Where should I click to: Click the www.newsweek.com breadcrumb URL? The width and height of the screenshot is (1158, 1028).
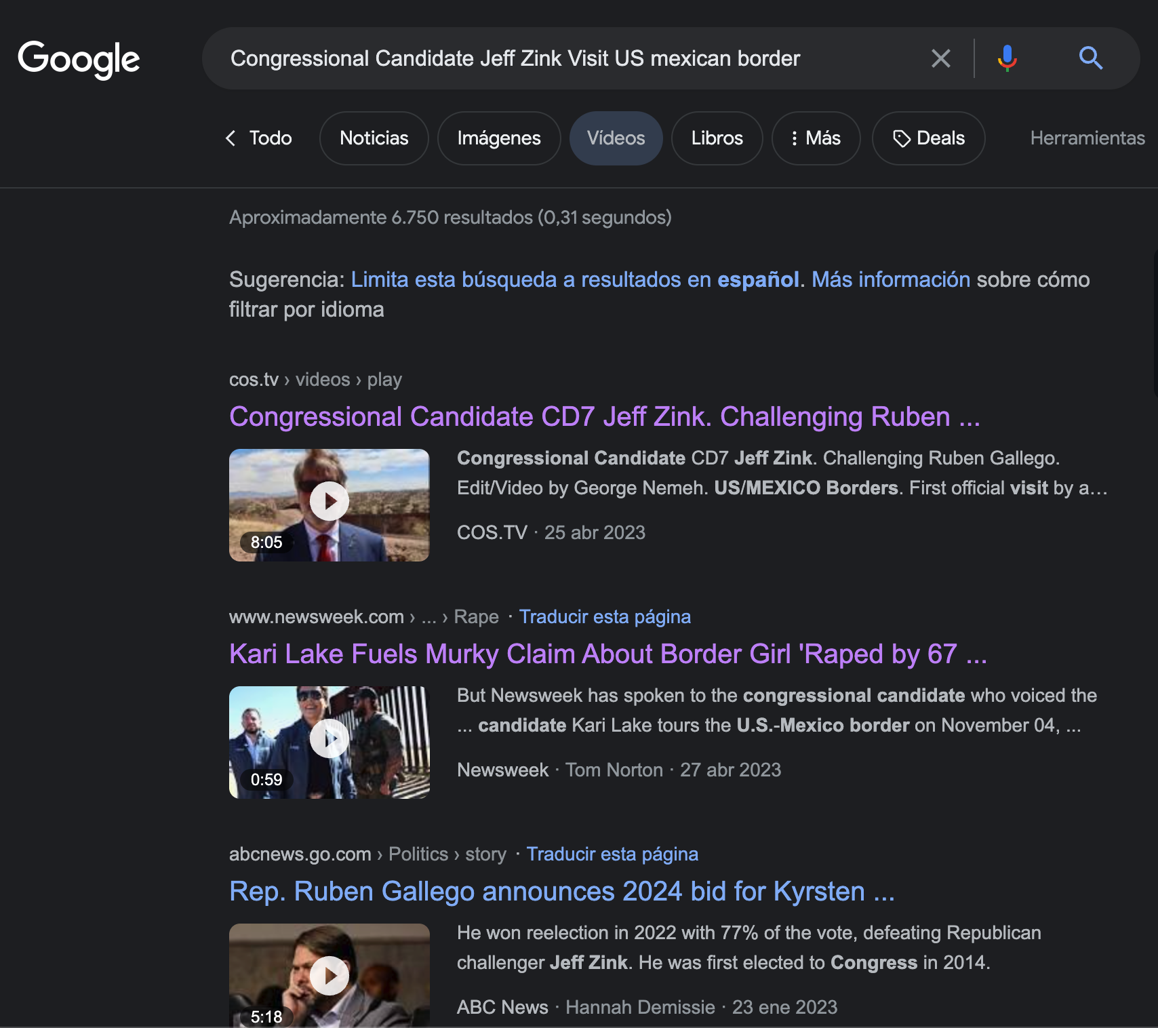point(364,617)
